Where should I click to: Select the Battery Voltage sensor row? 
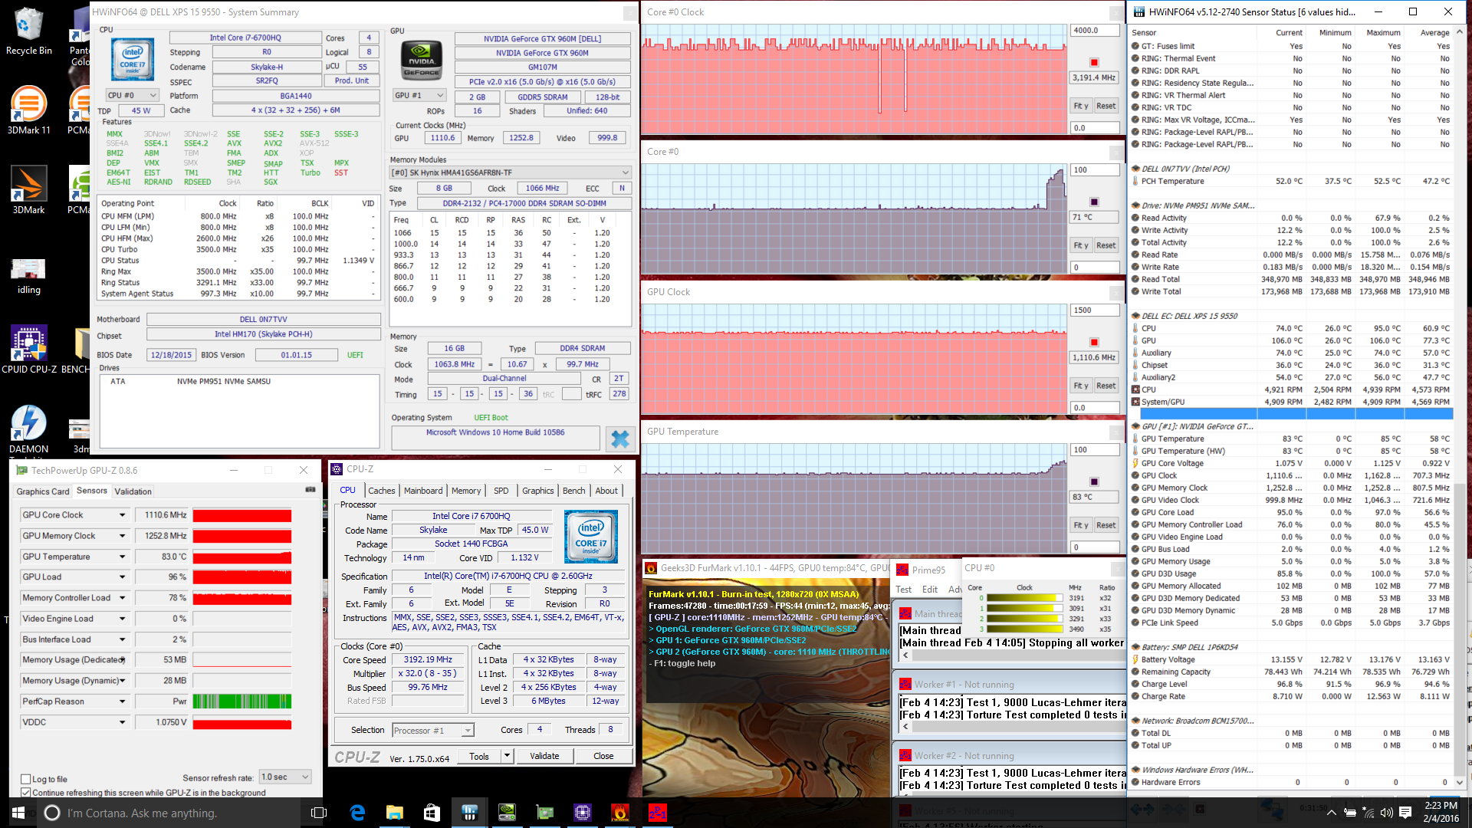1291,659
